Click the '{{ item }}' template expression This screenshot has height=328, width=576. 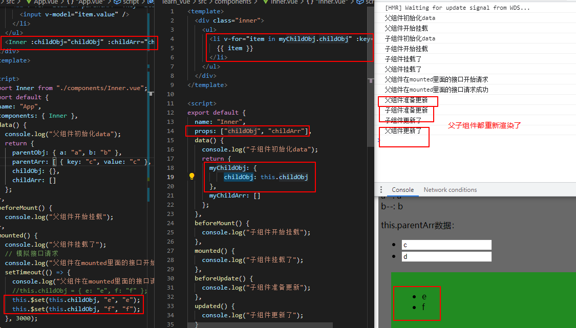coord(234,48)
